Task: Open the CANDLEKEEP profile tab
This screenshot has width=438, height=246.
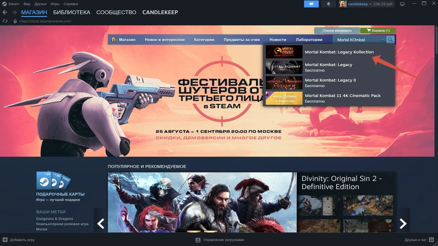Action: pyautogui.click(x=160, y=12)
